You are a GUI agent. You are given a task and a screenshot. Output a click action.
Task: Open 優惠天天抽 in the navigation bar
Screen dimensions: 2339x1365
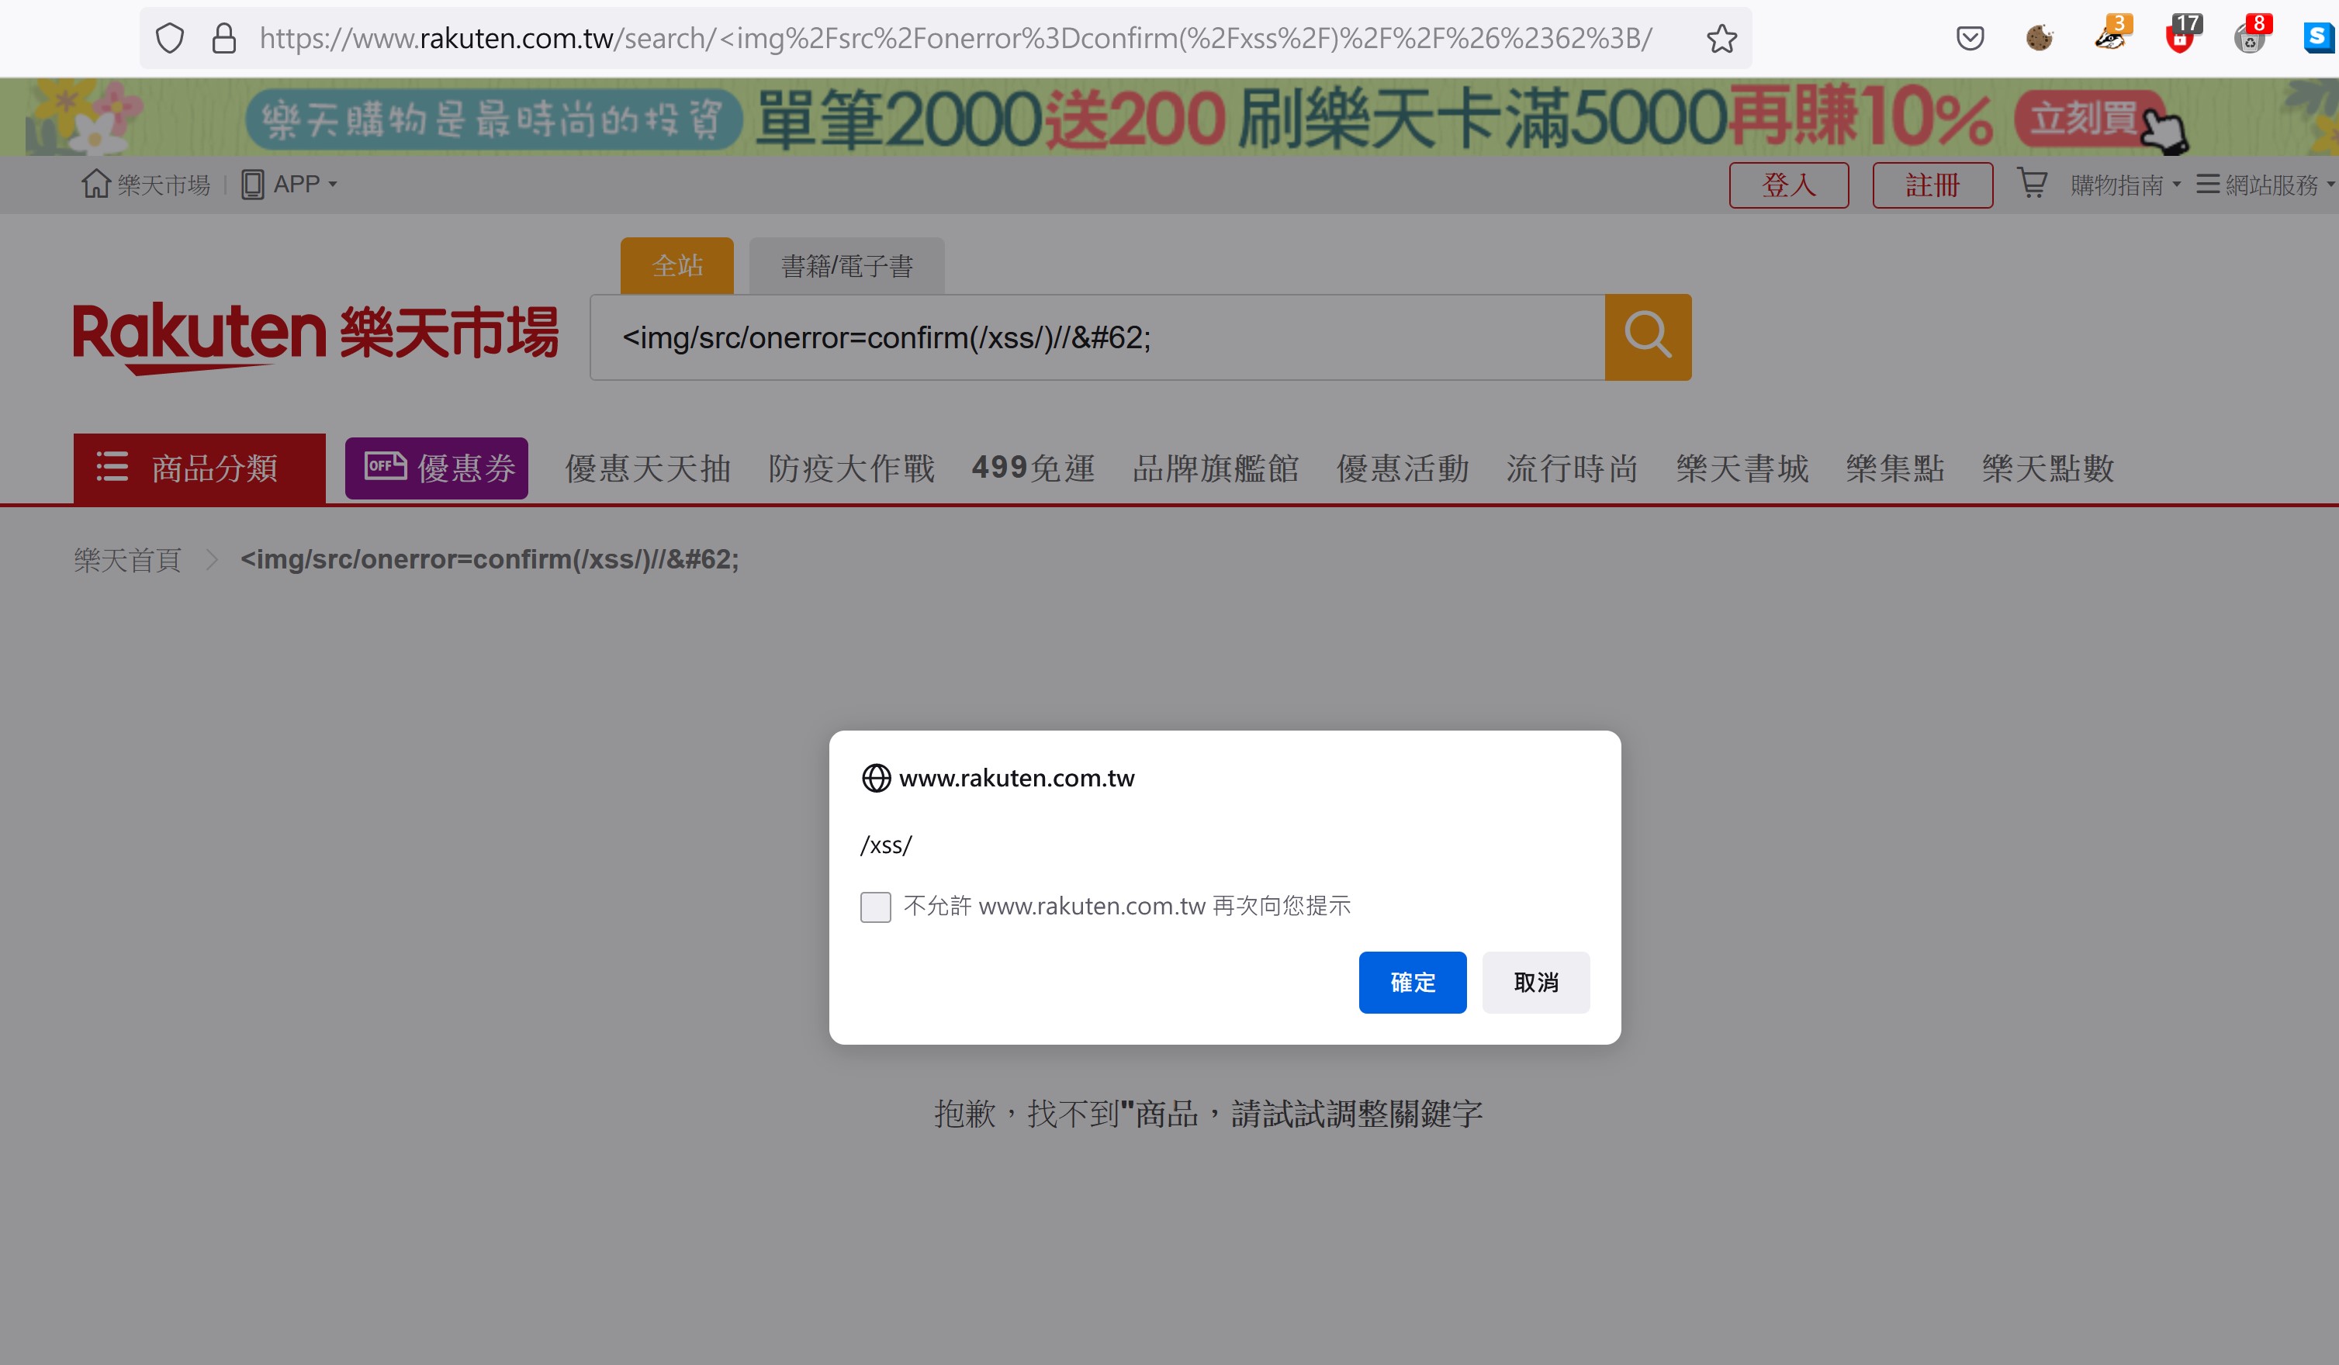648,468
